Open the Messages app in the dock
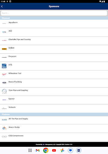This screenshot has width=108, height=154. (70, 150)
